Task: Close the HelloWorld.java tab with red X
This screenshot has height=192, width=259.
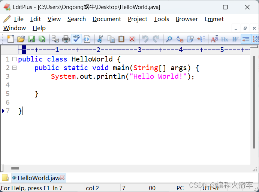Action: click(x=62, y=177)
